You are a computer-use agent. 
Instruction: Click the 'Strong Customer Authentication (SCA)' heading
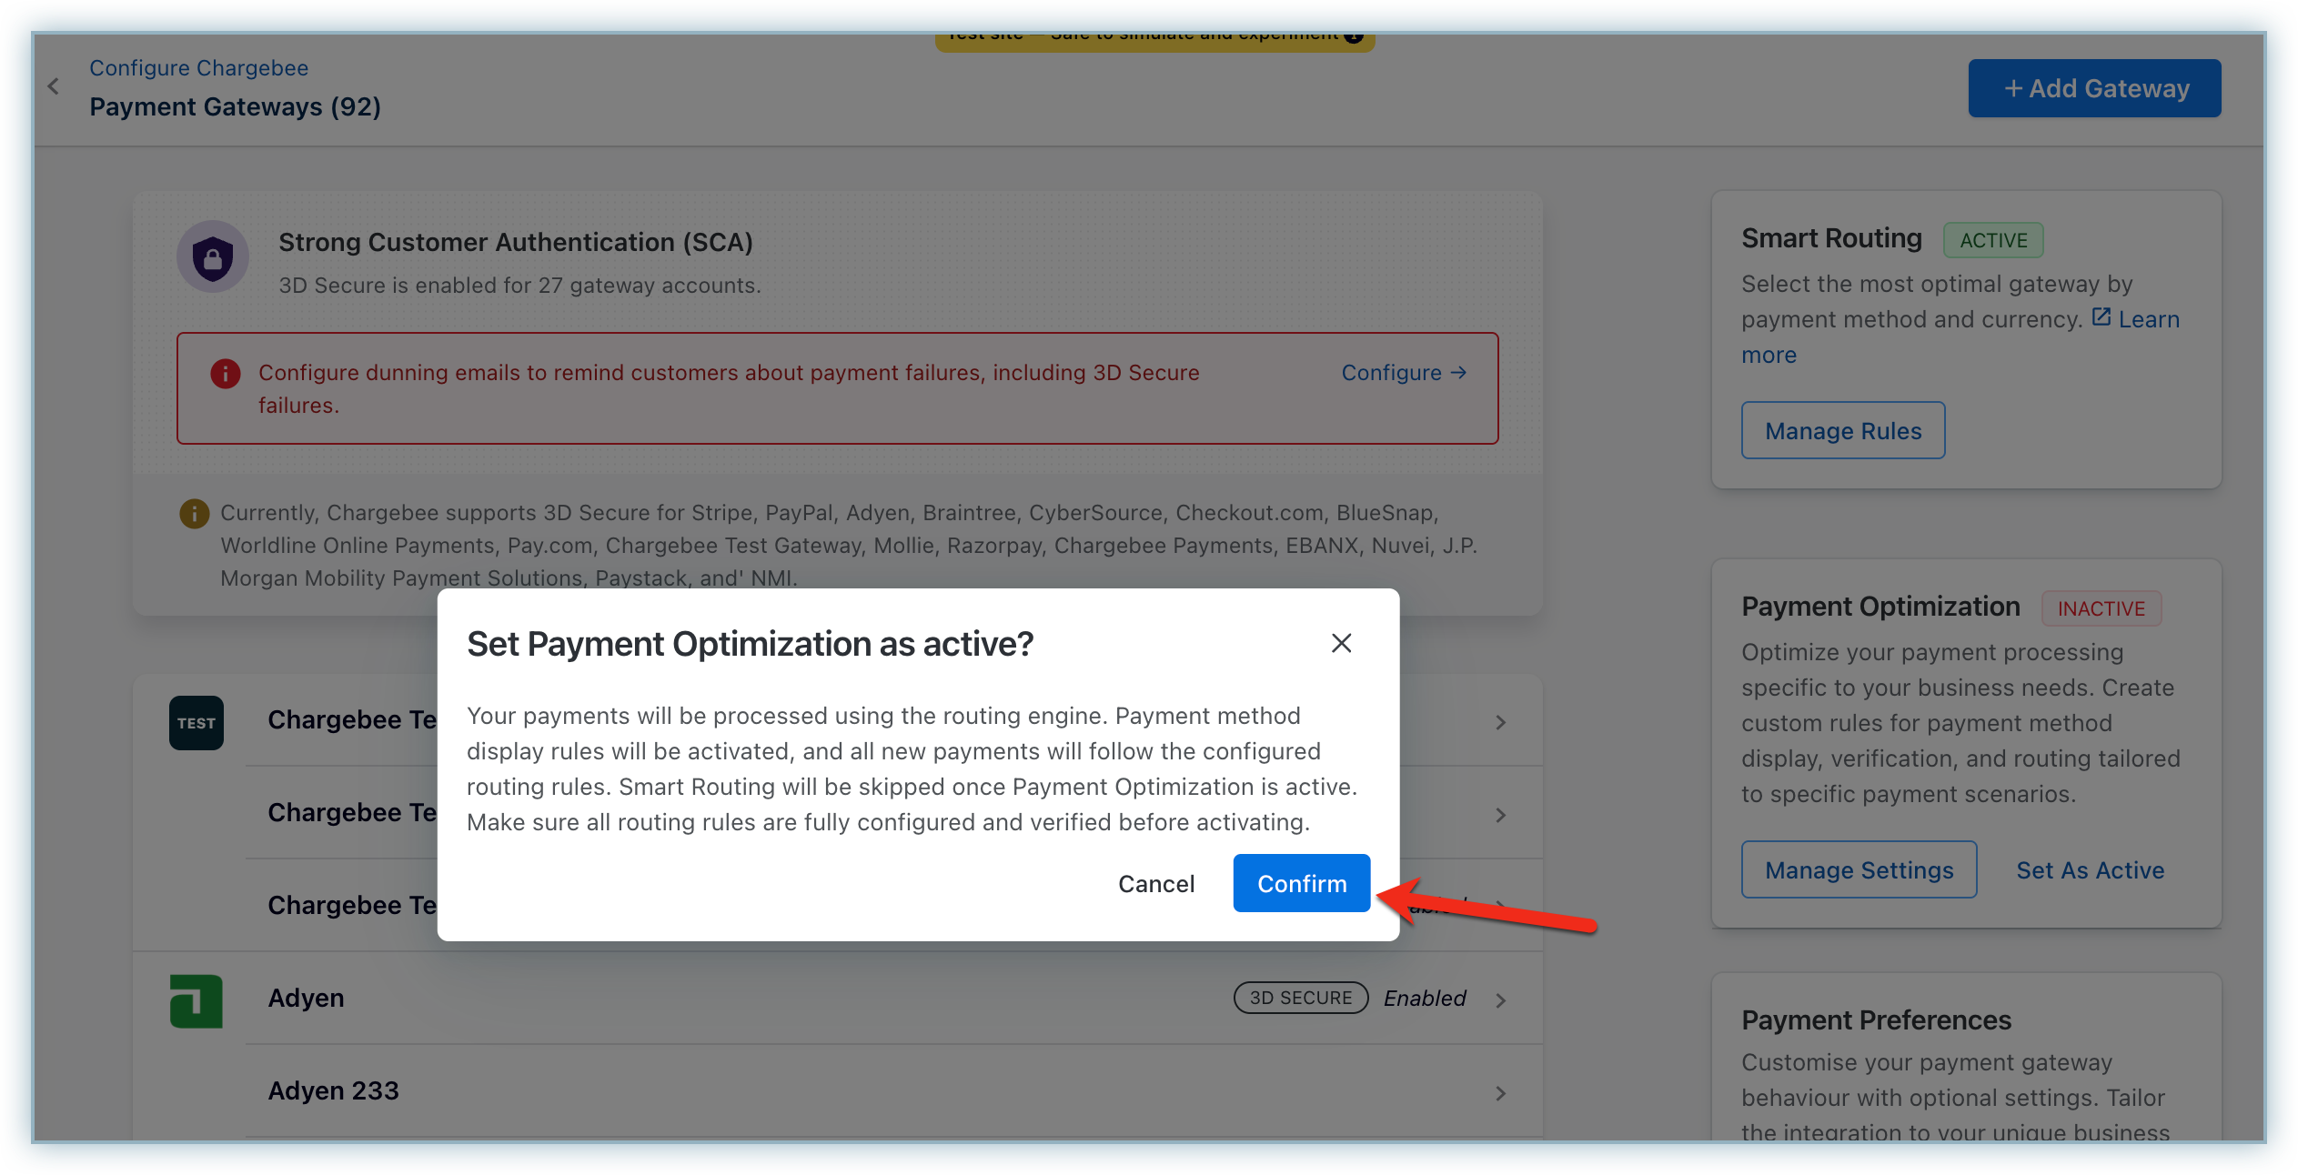click(516, 242)
